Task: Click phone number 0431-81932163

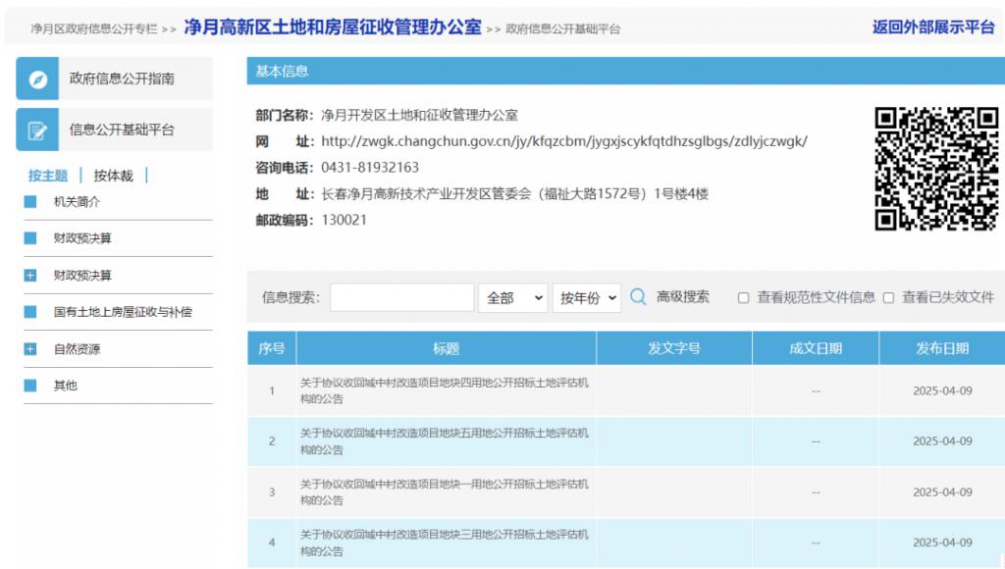Action: tap(370, 168)
